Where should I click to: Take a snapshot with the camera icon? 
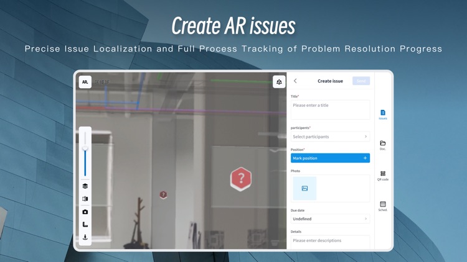(85, 212)
